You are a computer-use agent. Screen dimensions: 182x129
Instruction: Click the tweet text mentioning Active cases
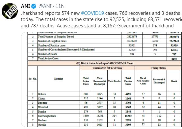point(97,26)
